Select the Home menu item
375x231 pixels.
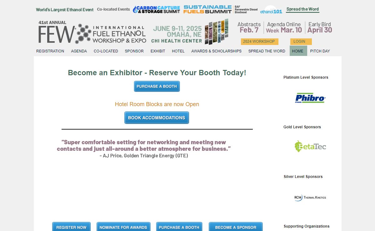coord(298,51)
